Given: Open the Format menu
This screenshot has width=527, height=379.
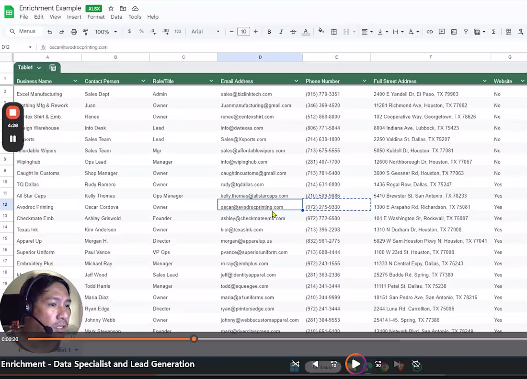Looking at the screenshot, I should point(96,17).
